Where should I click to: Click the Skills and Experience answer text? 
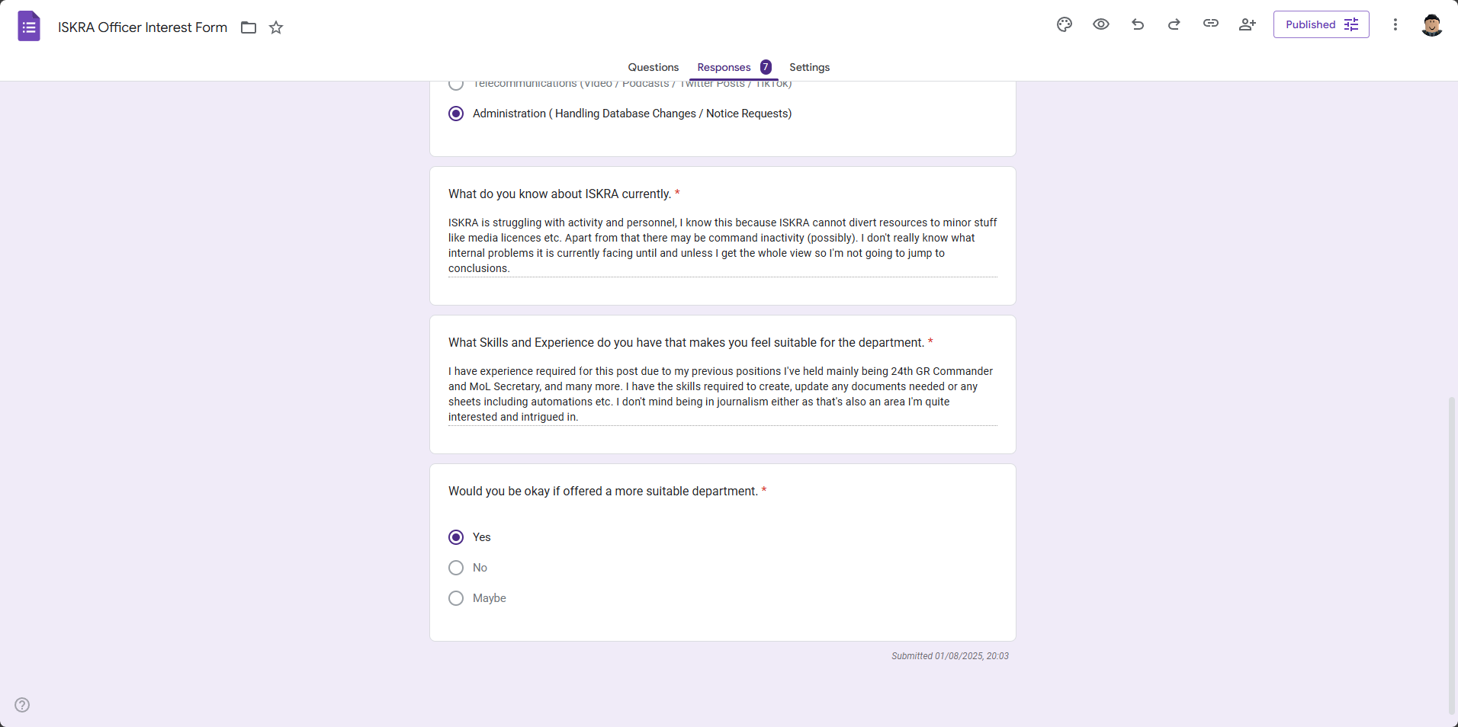(x=723, y=394)
